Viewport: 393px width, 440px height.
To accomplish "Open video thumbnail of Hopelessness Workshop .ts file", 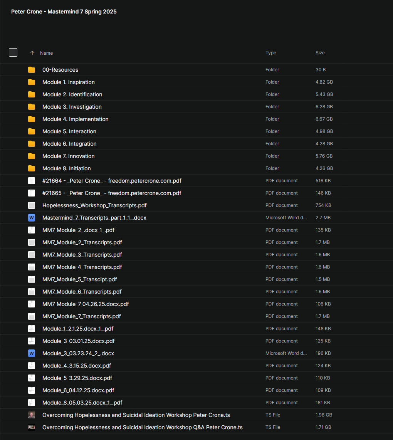I will point(32,415).
